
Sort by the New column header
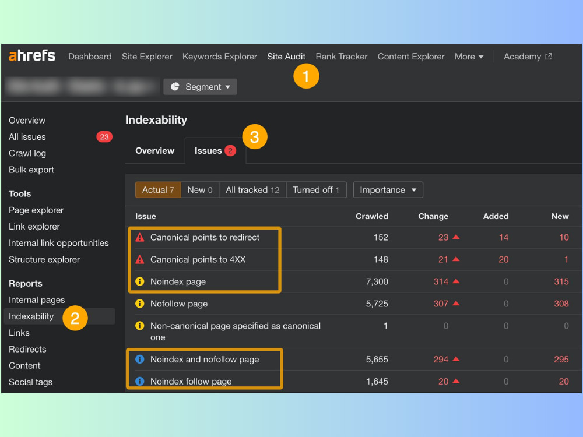pyautogui.click(x=560, y=216)
